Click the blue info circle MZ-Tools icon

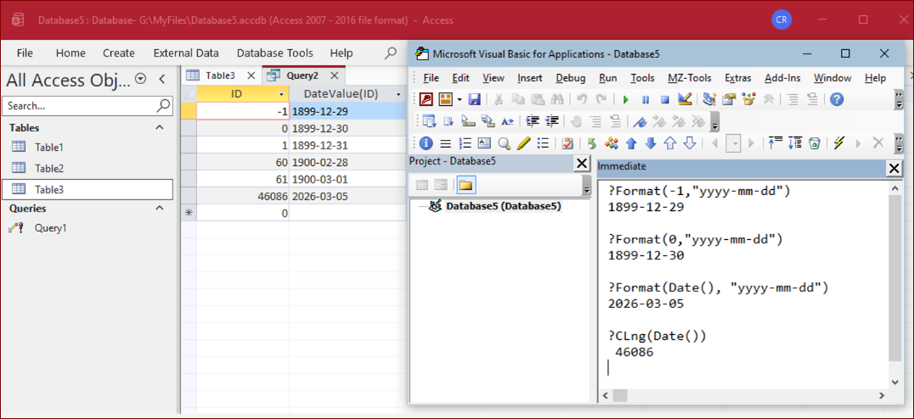click(x=426, y=142)
